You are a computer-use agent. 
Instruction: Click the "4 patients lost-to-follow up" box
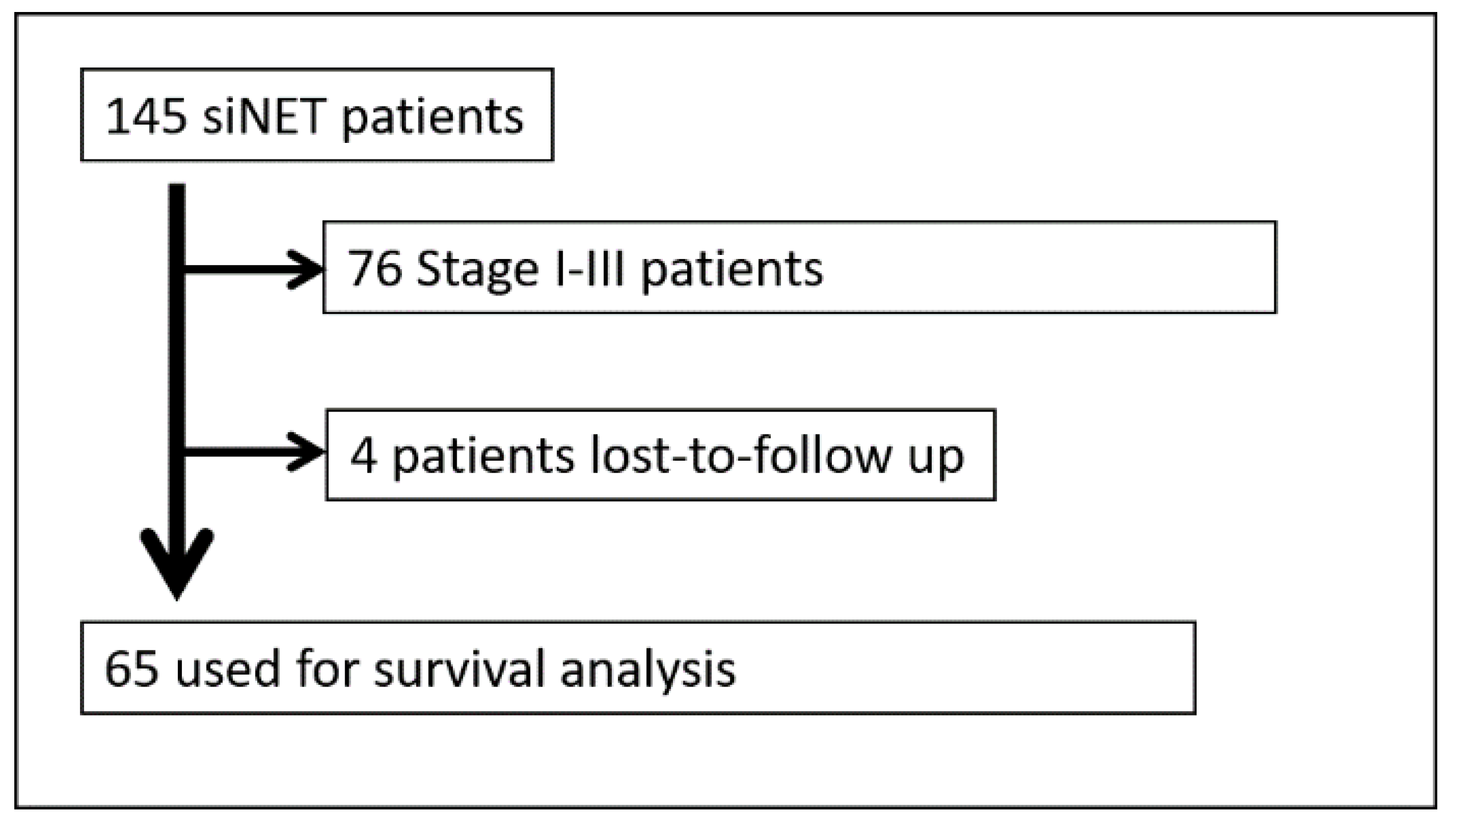[x=660, y=455]
